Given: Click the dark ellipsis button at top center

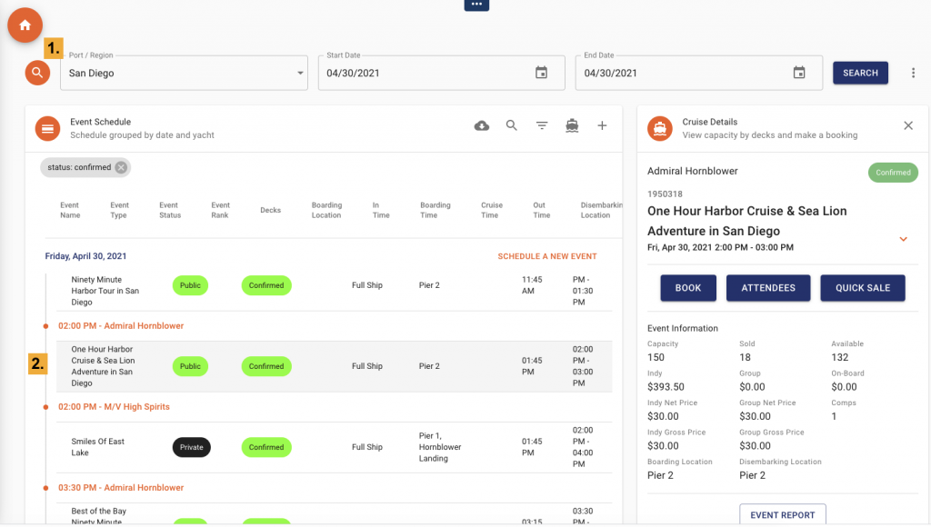Looking at the screenshot, I should 476,5.
